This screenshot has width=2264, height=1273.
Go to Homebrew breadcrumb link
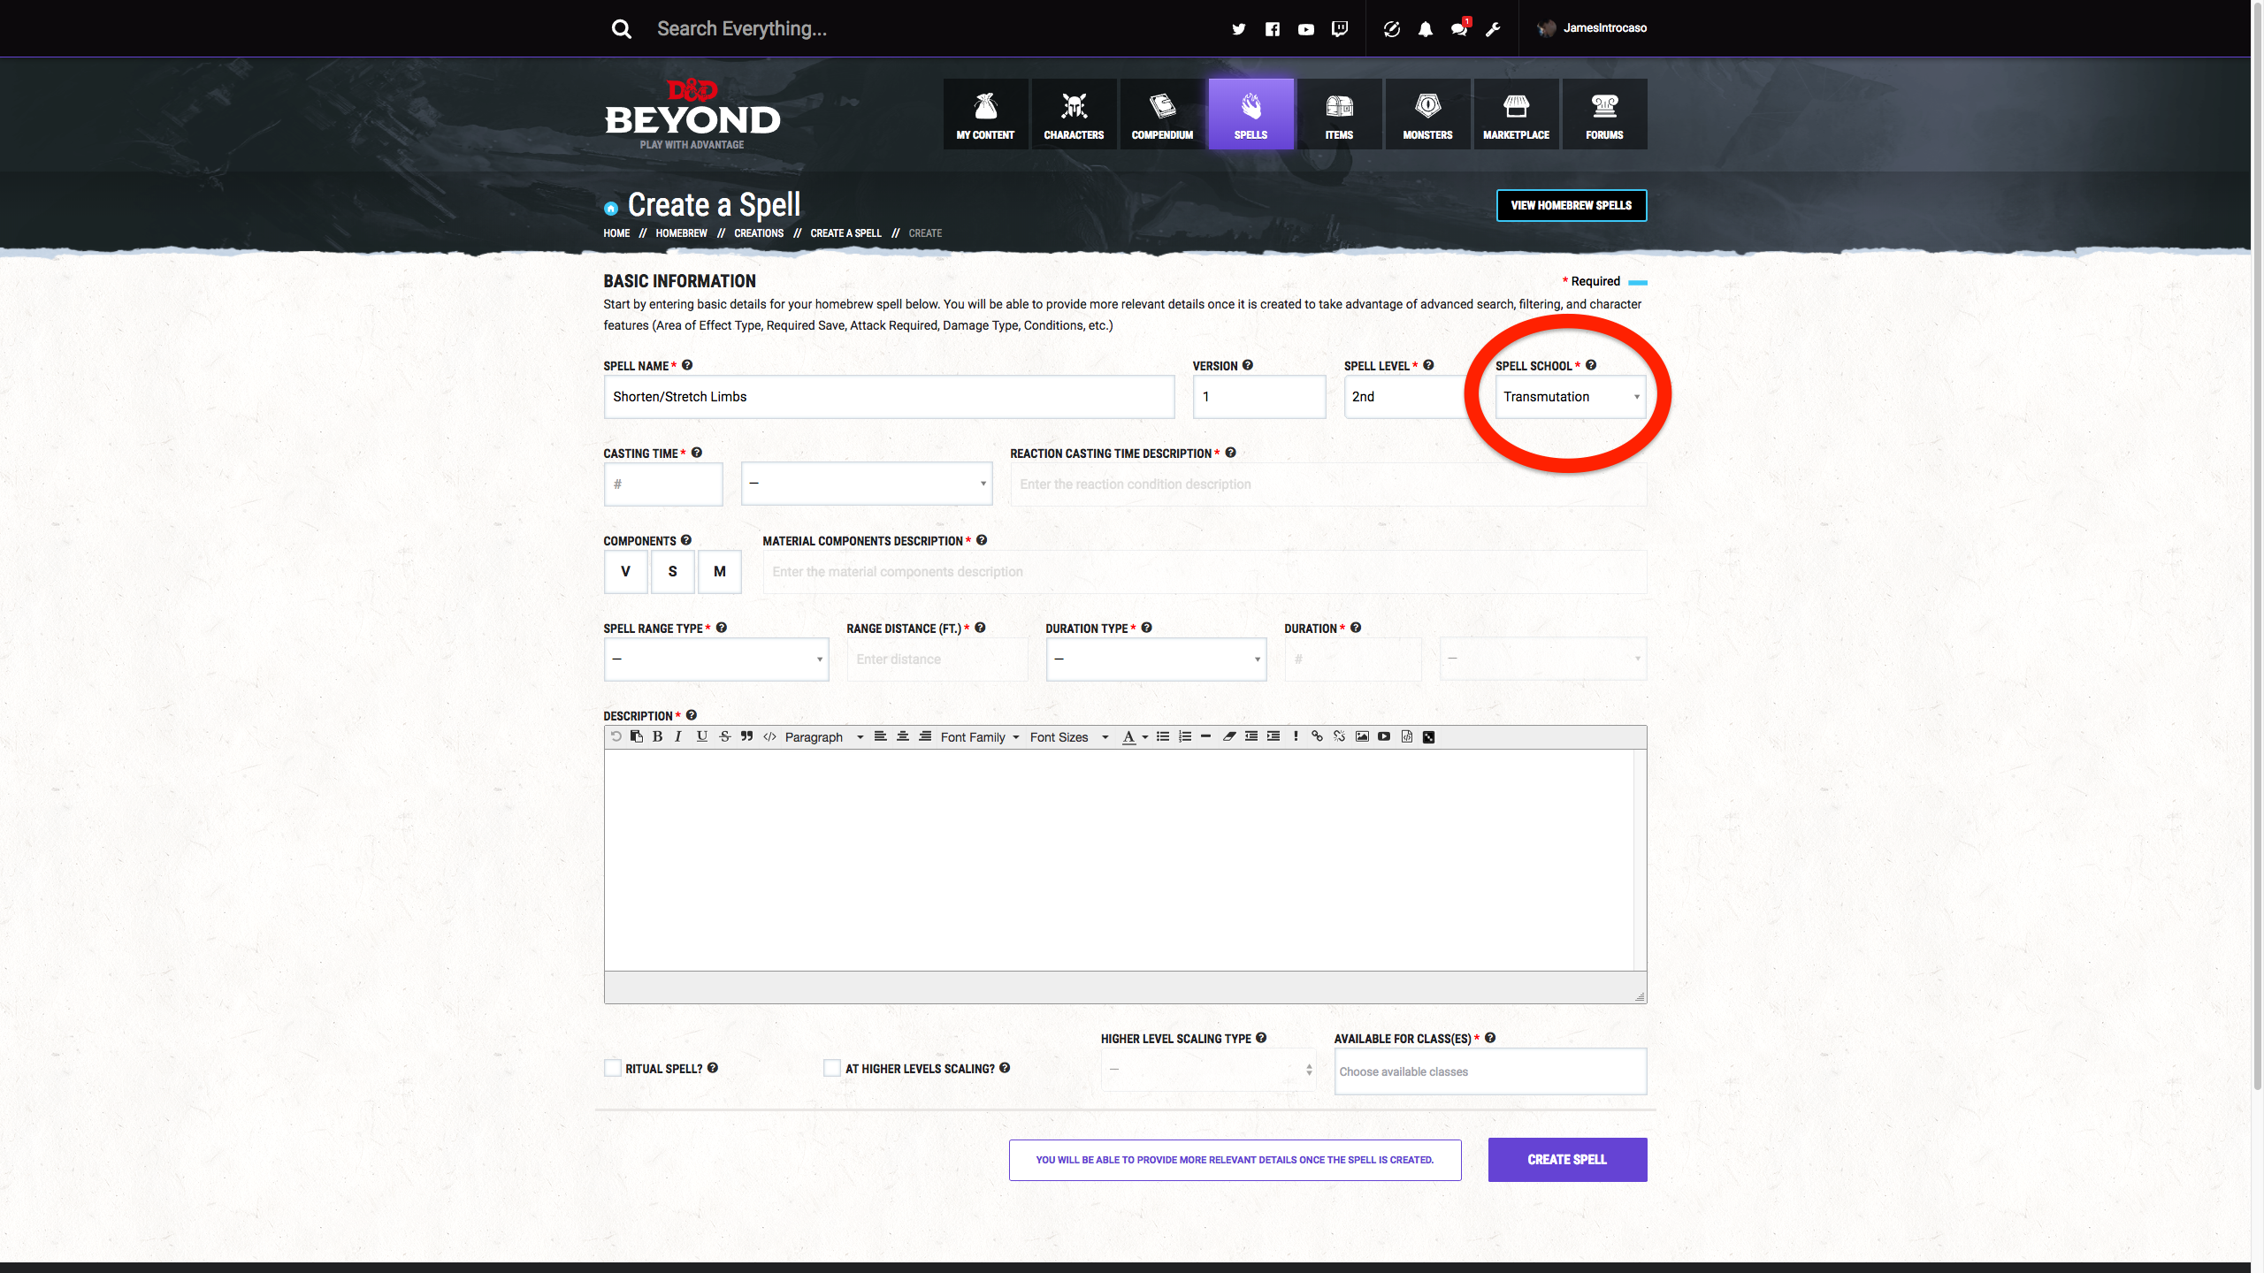[x=681, y=233]
